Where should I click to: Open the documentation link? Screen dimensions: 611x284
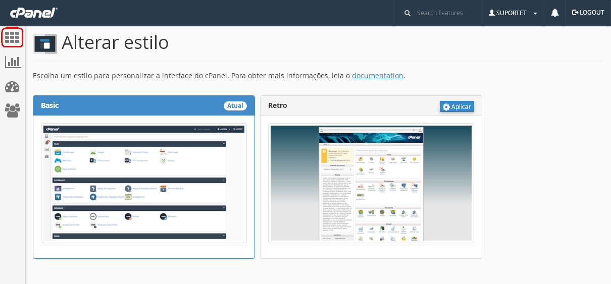[378, 76]
